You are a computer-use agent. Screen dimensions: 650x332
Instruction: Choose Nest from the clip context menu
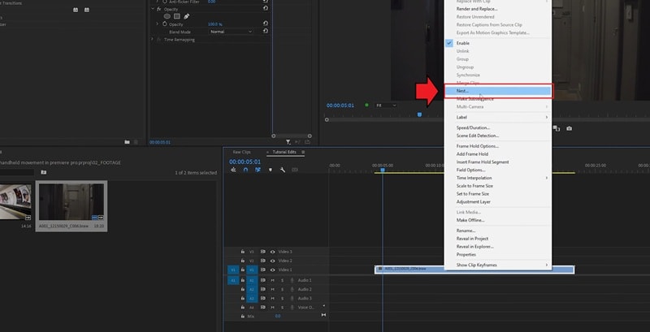(497, 91)
